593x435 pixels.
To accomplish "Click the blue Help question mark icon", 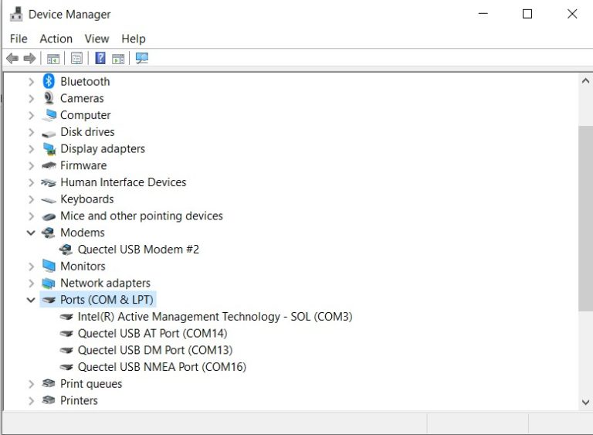I will tap(100, 59).
